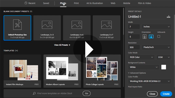Open the 8 bit depth dropdown
This screenshot has width=175, height=98.
coord(164,57)
